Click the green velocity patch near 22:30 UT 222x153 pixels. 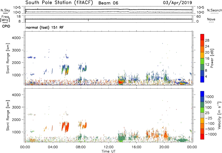coord(183,140)
